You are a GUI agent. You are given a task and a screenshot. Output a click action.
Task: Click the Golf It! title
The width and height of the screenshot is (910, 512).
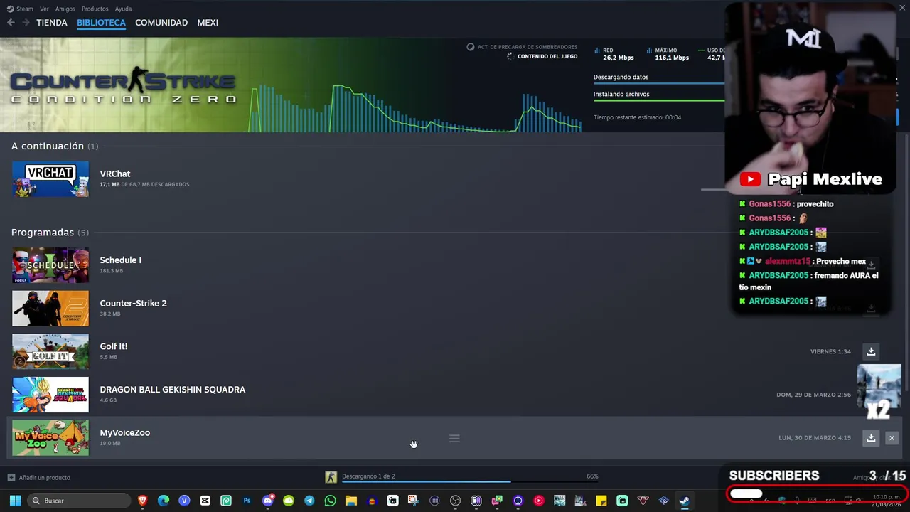pyautogui.click(x=114, y=346)
